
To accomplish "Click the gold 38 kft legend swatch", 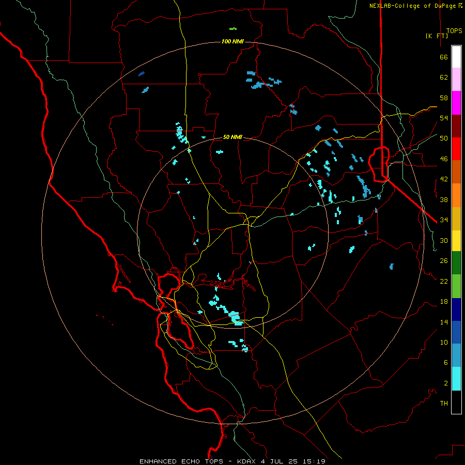I will [456, 218].
